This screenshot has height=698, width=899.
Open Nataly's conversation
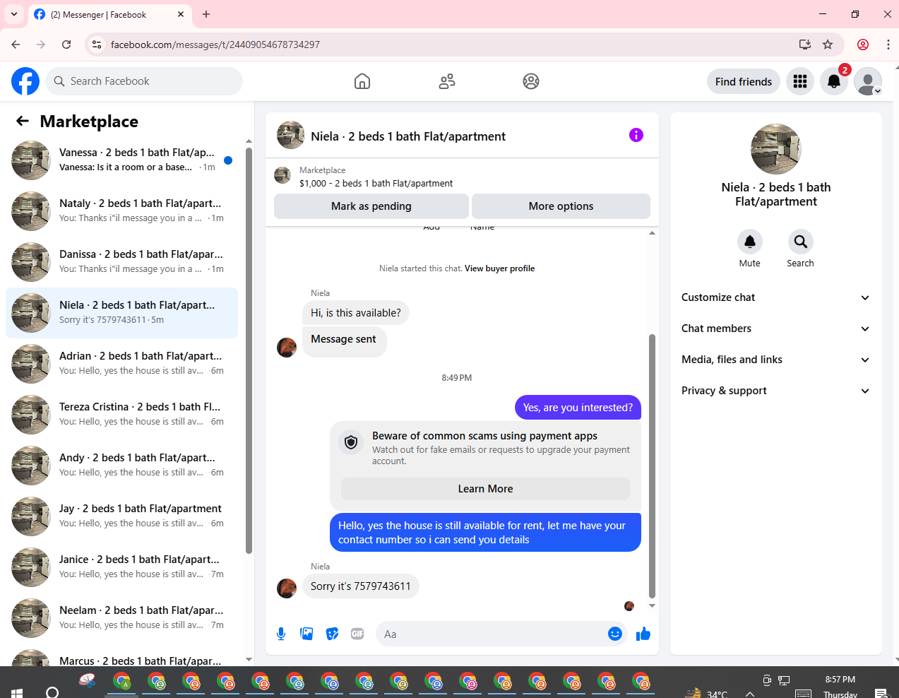[x=121, y=211]
